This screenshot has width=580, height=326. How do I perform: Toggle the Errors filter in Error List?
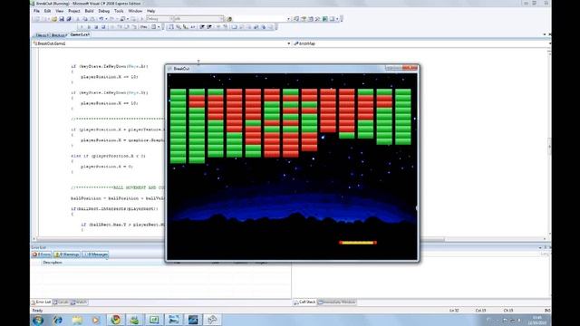tap(42, 254)
